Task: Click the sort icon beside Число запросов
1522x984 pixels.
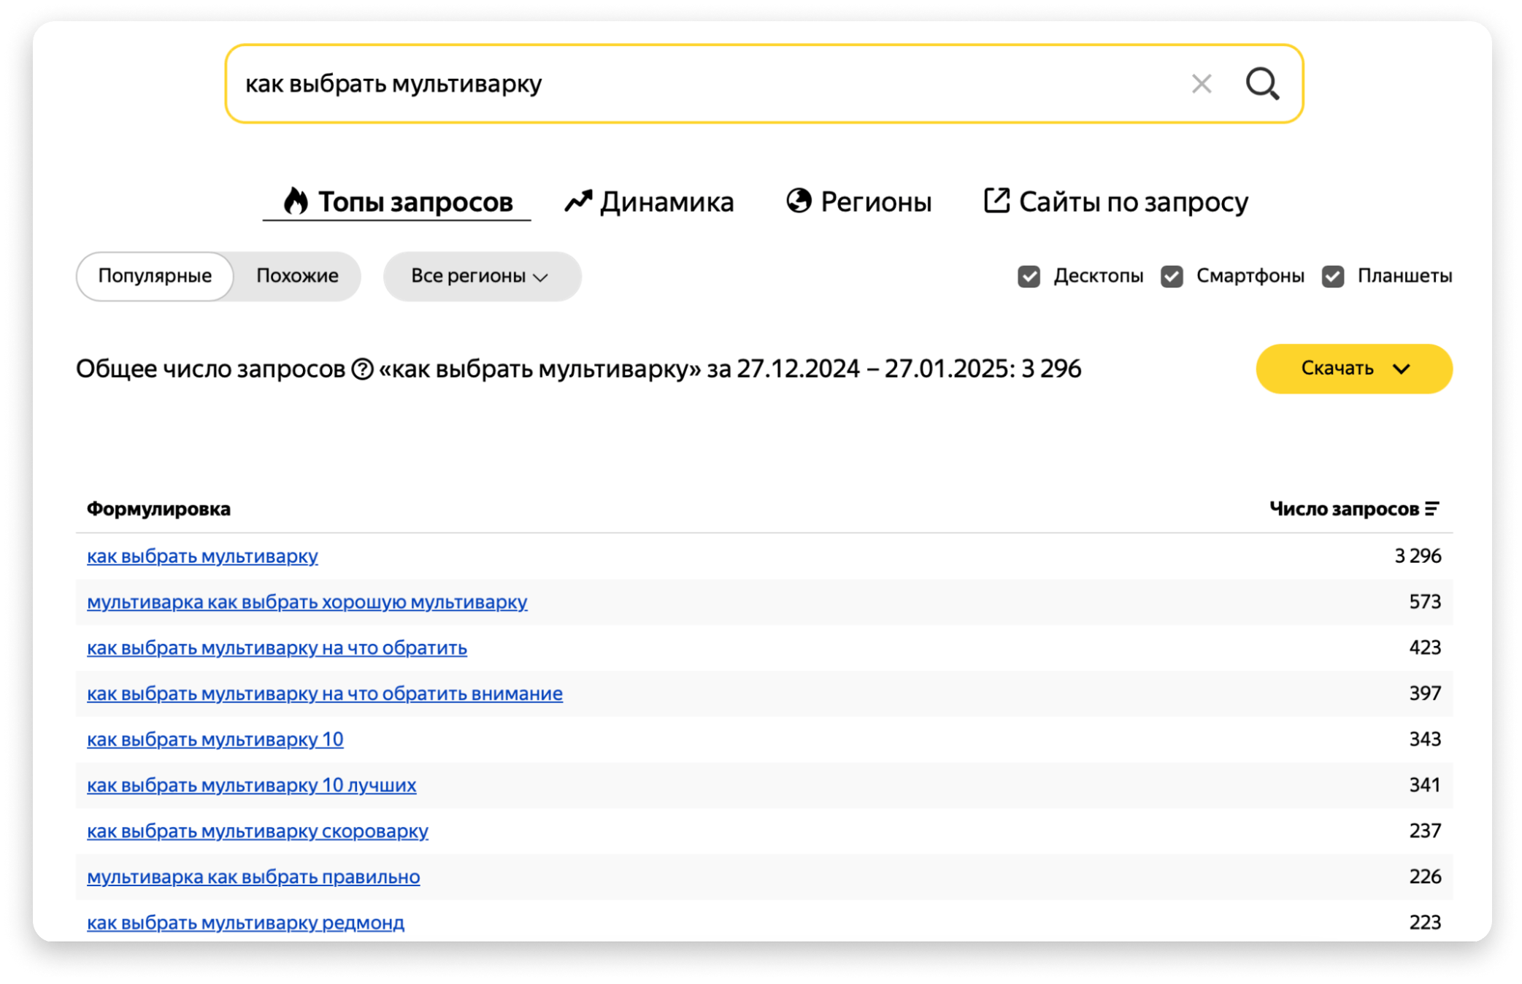Action: point(1432,509)
